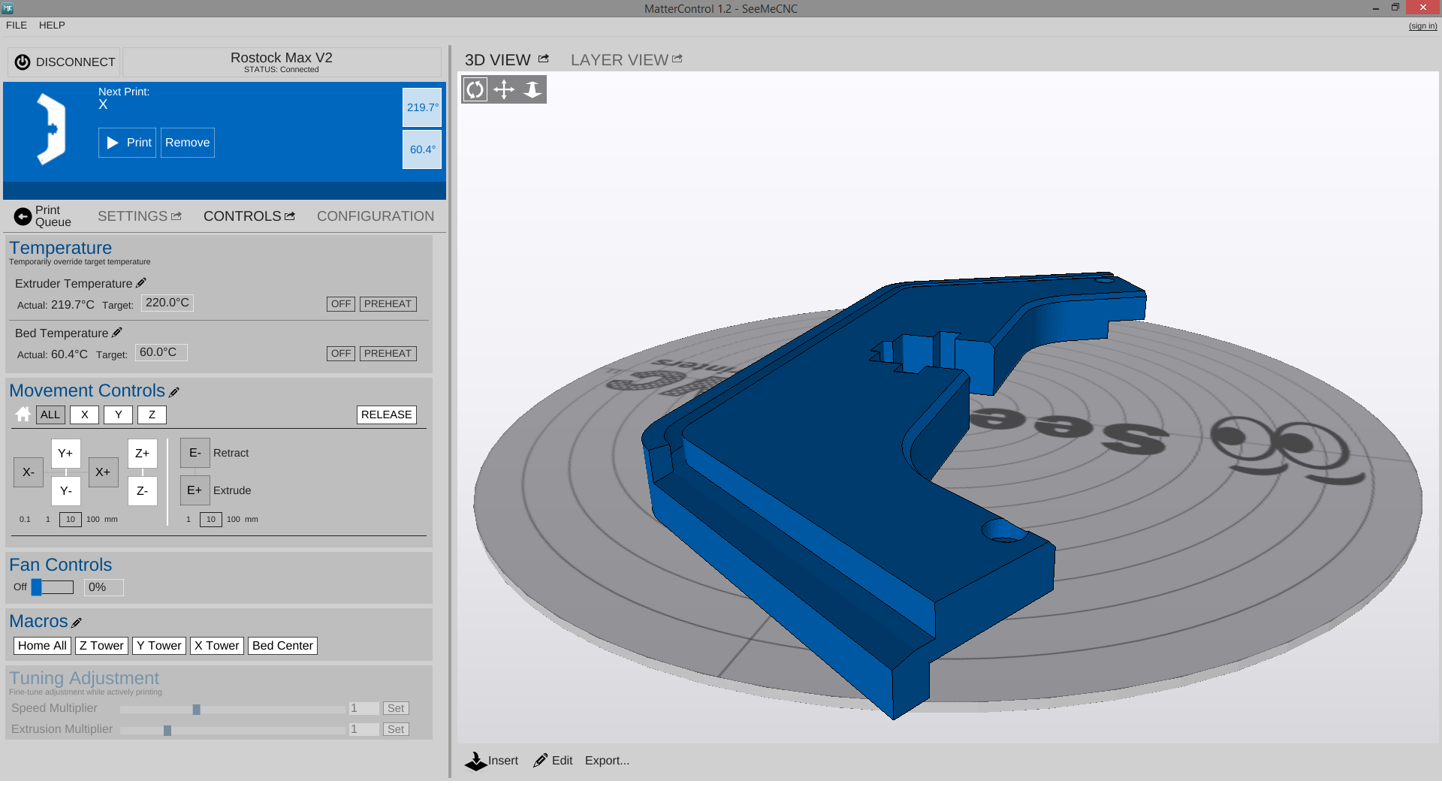Image resolution: width=1442 pixels, height=793 pixels.
Task: Edit Macros using the pencil icon
Action: (77, 623)
